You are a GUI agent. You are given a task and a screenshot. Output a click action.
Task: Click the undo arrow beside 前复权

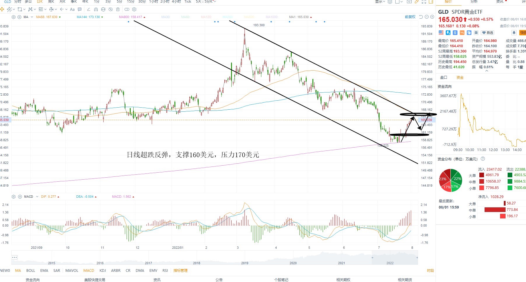[421, 17]
